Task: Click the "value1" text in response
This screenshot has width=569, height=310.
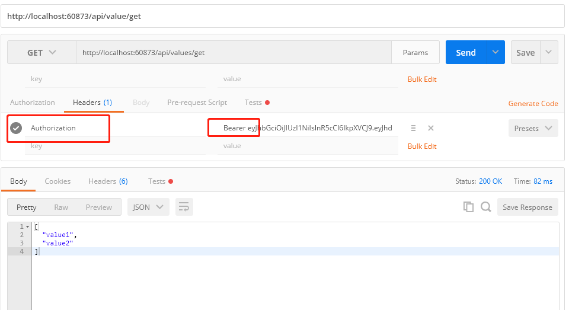Action: click(57, 235)
